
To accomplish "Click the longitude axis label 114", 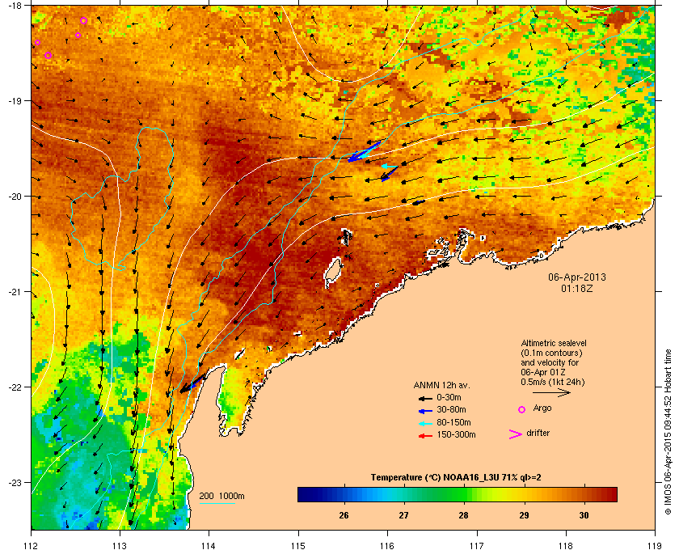I will (x=209, y=546).
